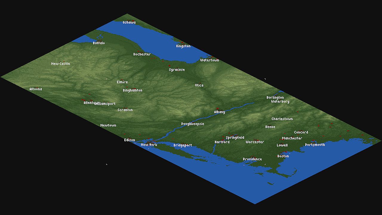382x215 pixels.
Task: Click the Edison town label
Action: [130, 140]
